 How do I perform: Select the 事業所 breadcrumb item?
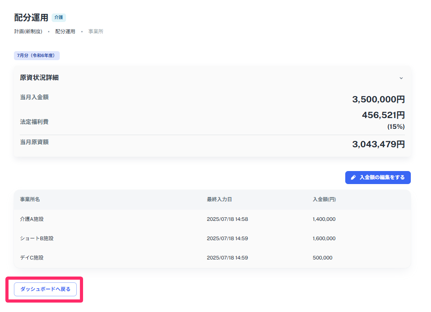coord(96,31)
